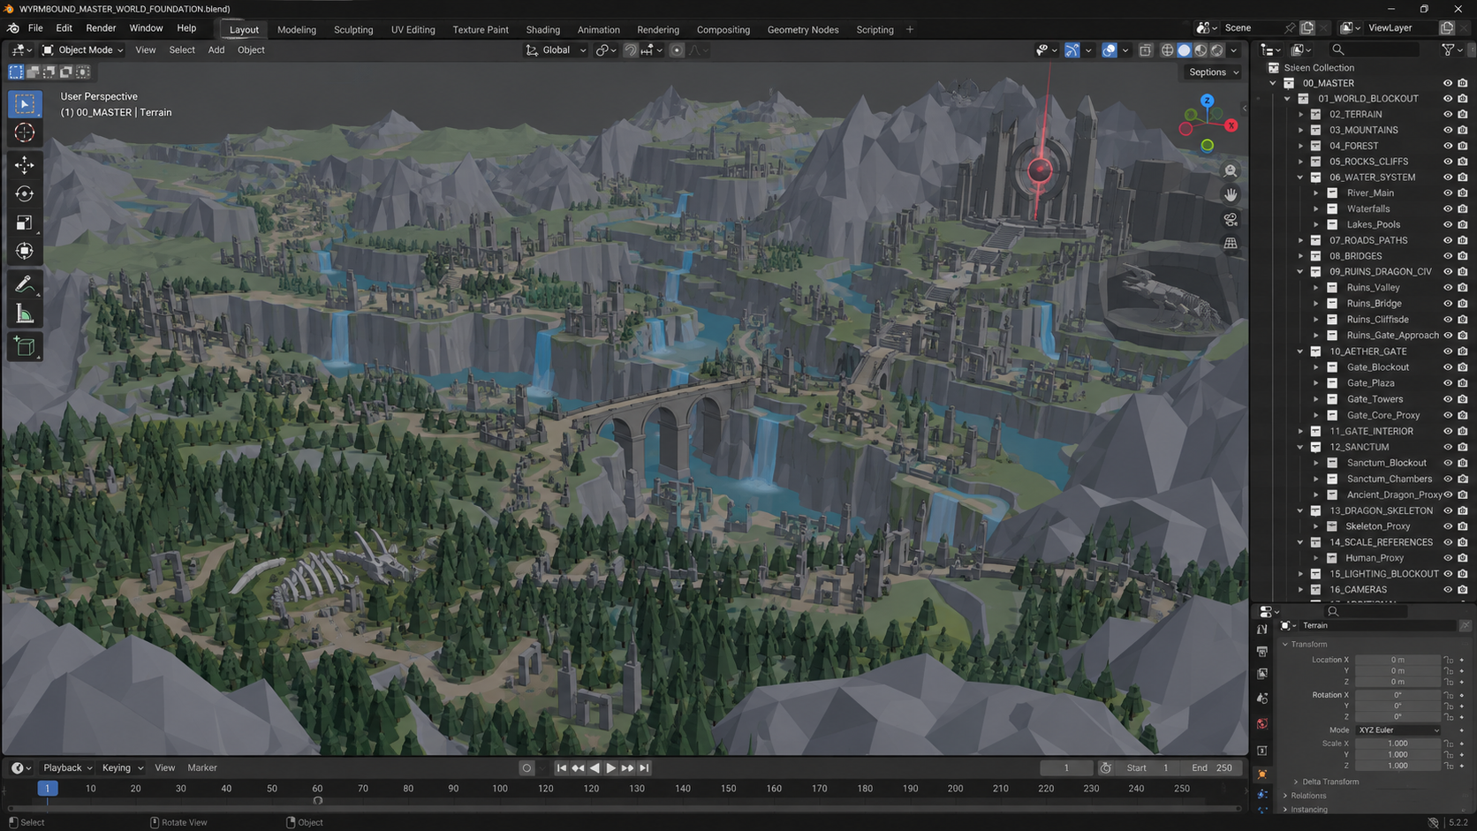
Task: Click the play animation button
Action: [610, 768]
